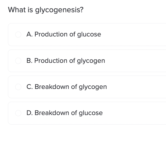The width and height of the screenshot is (166, 161).
Task: Click the 'C.' letter label
Action: pos(30,87)
